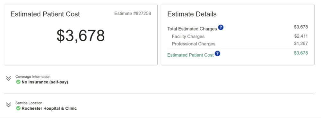
Task: Click the green Estimated Patient Cost label
Action: point(190,55)
